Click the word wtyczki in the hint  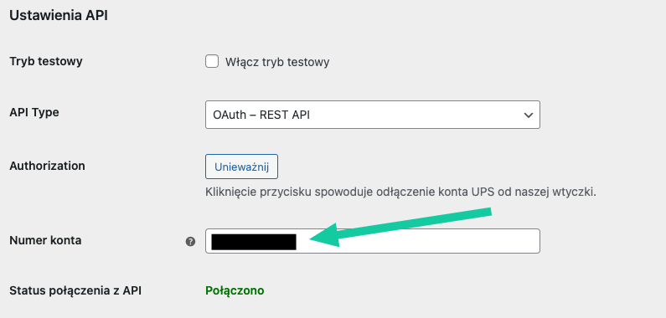point(573,192)
